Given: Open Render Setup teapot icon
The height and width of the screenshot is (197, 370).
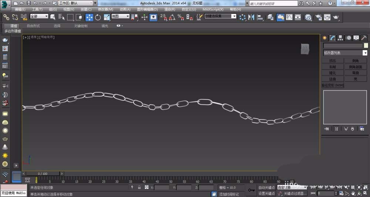Looking at the screenshot, I should [319, 17].
